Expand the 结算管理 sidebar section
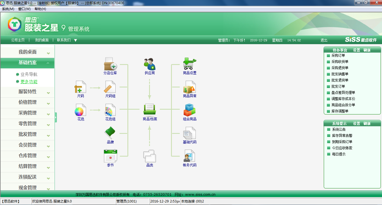 pyautogui.click(x=27, y=166)
